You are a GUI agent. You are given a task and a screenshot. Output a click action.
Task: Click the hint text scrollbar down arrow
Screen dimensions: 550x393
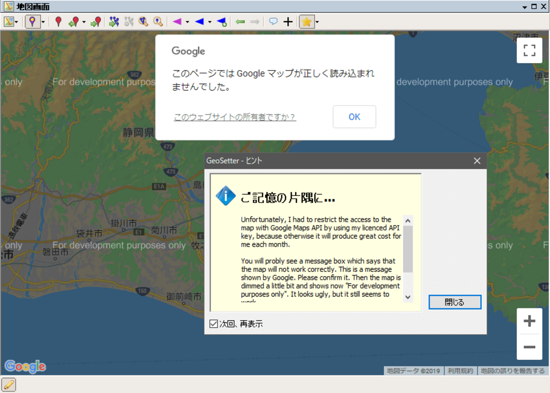[x=408, y=297]
